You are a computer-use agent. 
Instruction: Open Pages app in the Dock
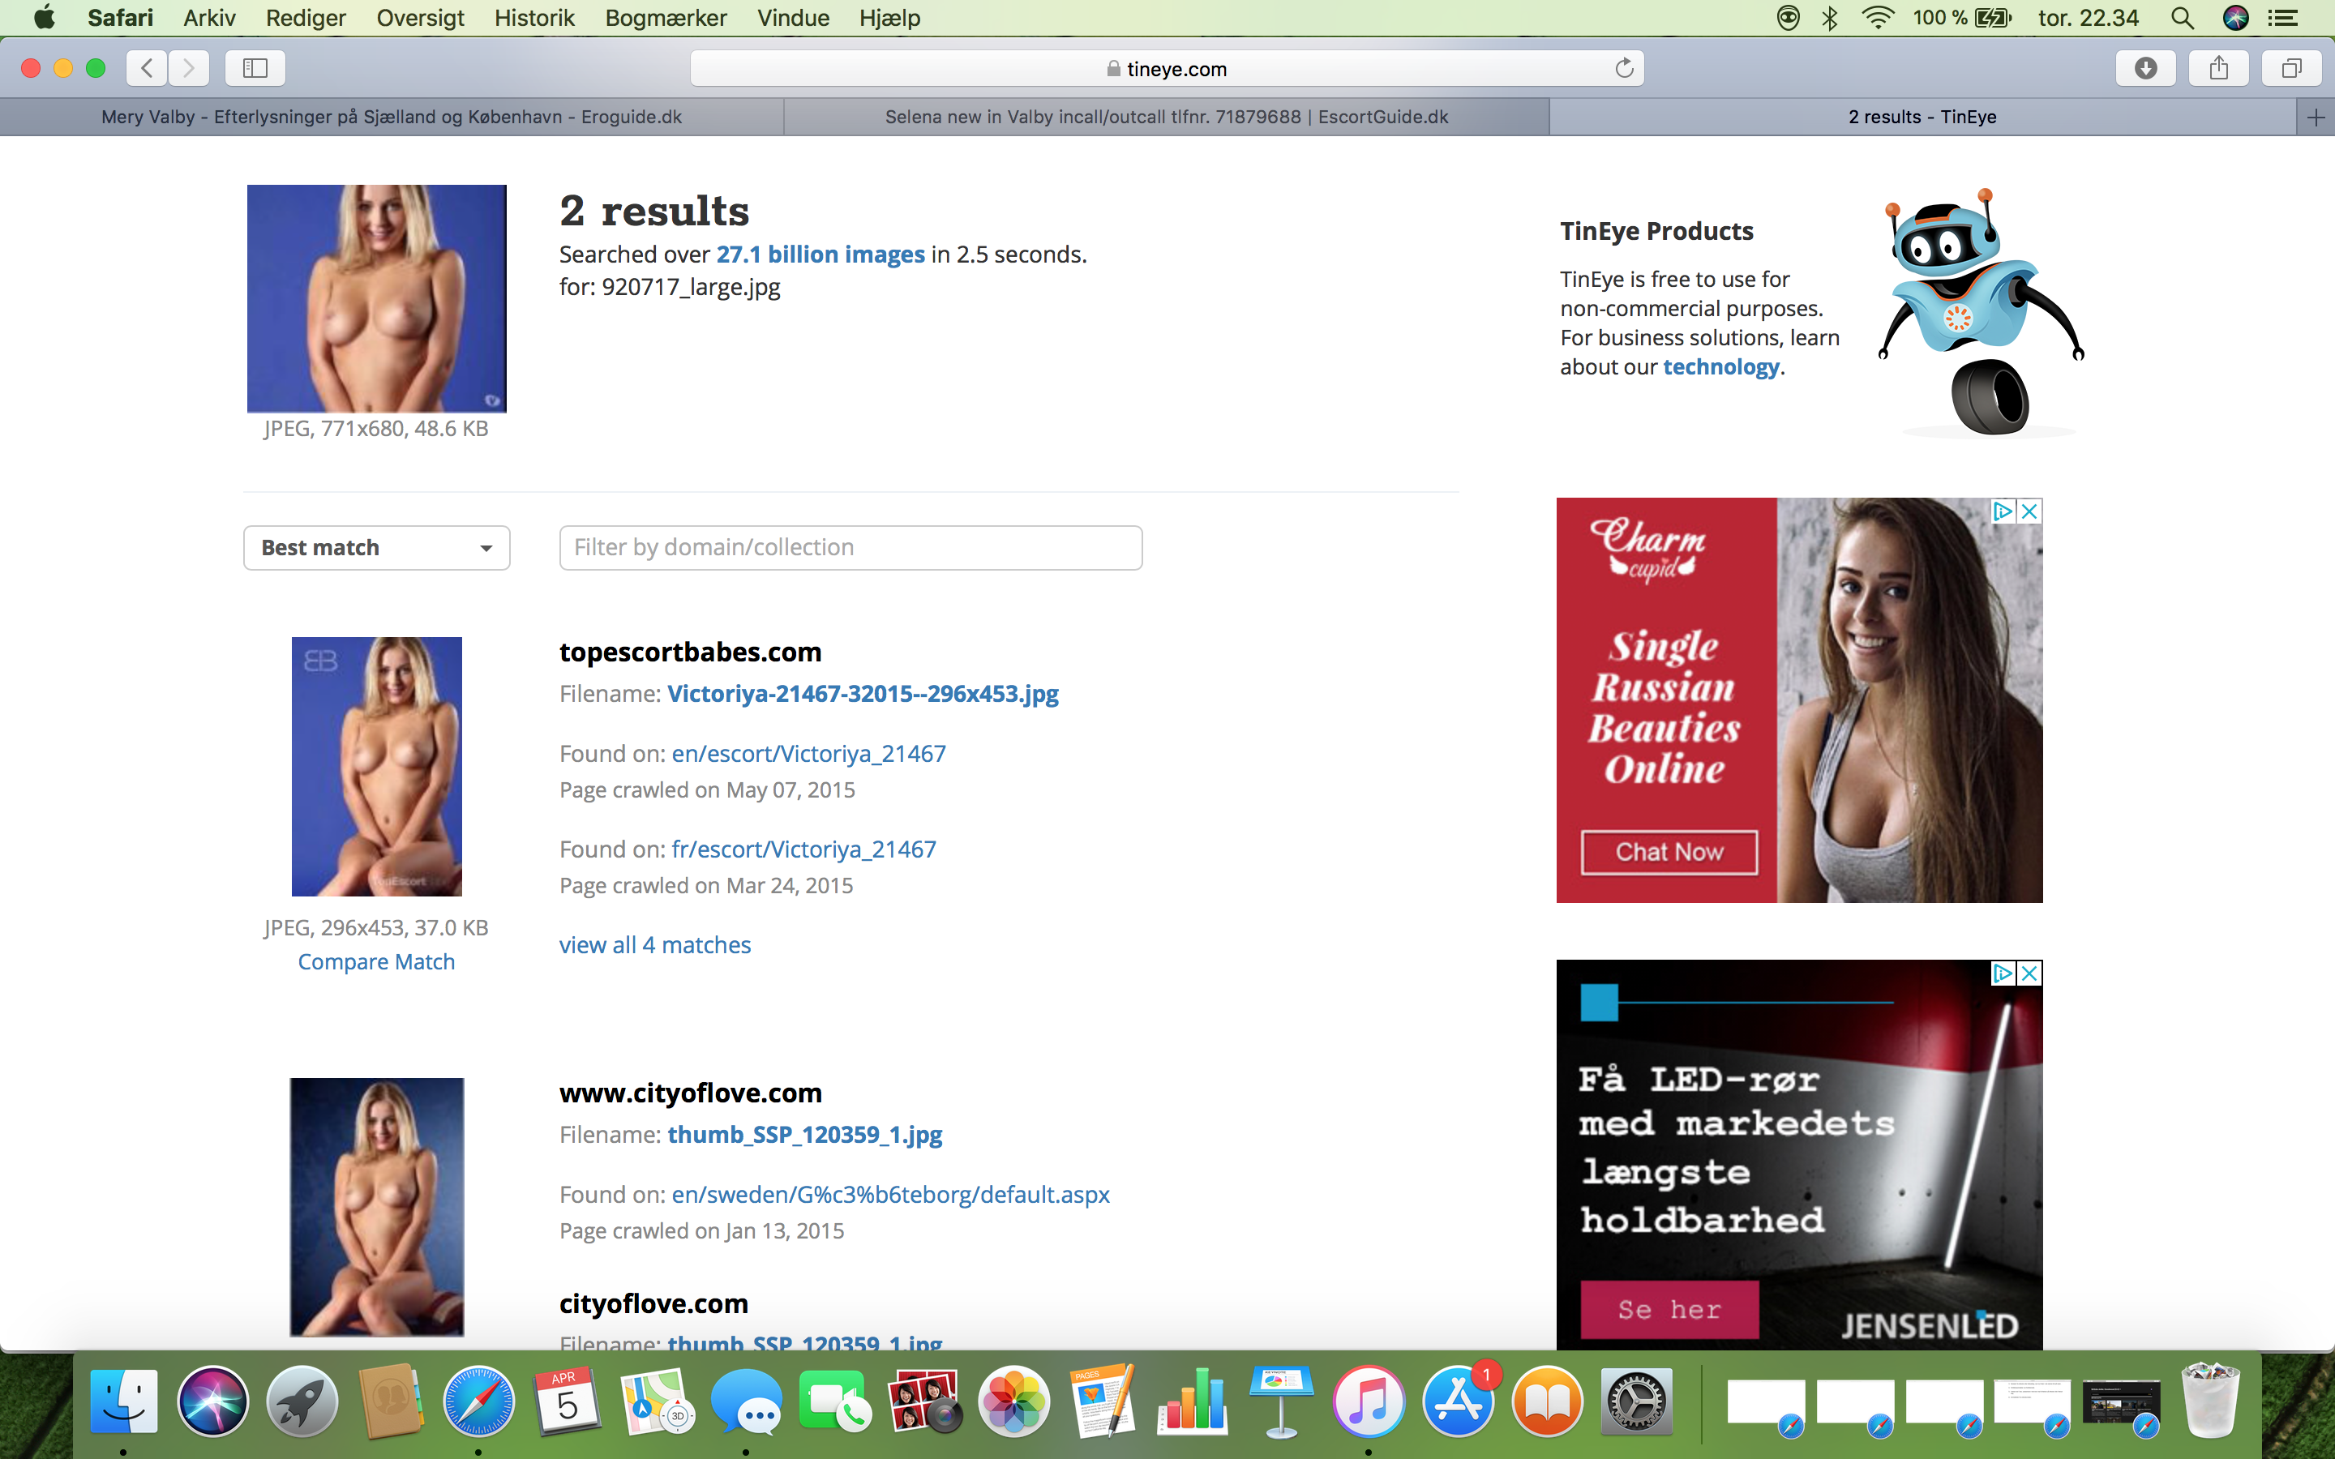(x=1102, y=1401)
